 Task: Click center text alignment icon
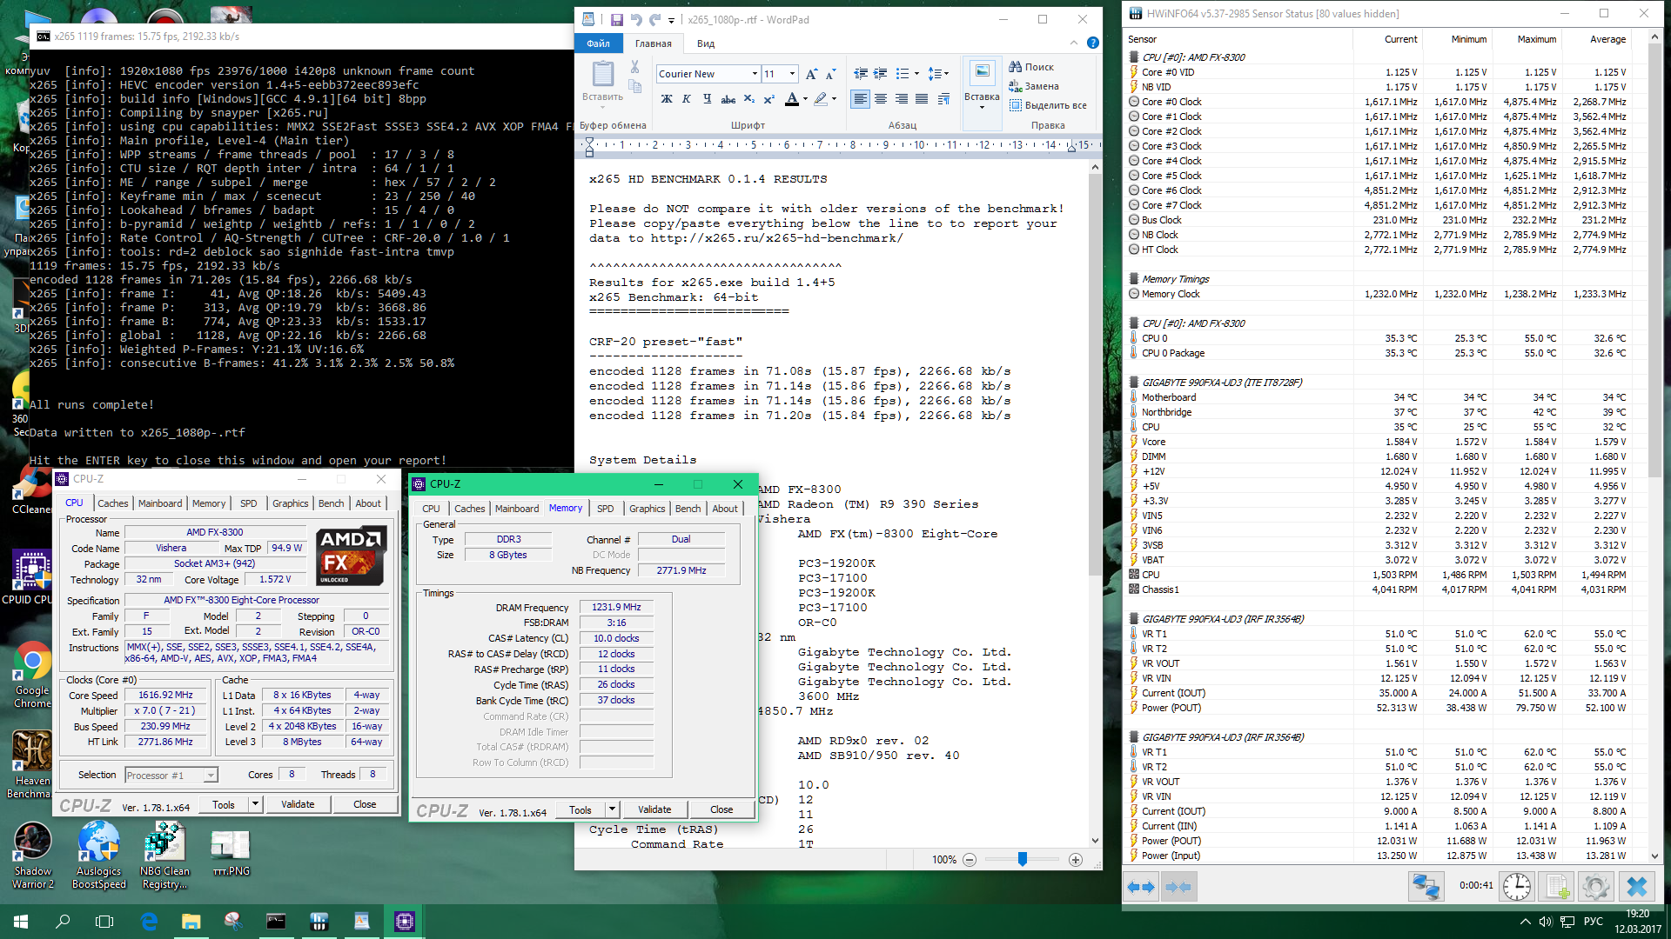881,99
